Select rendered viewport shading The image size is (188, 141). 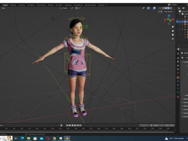pyautogui.click(x=171, y=8)
